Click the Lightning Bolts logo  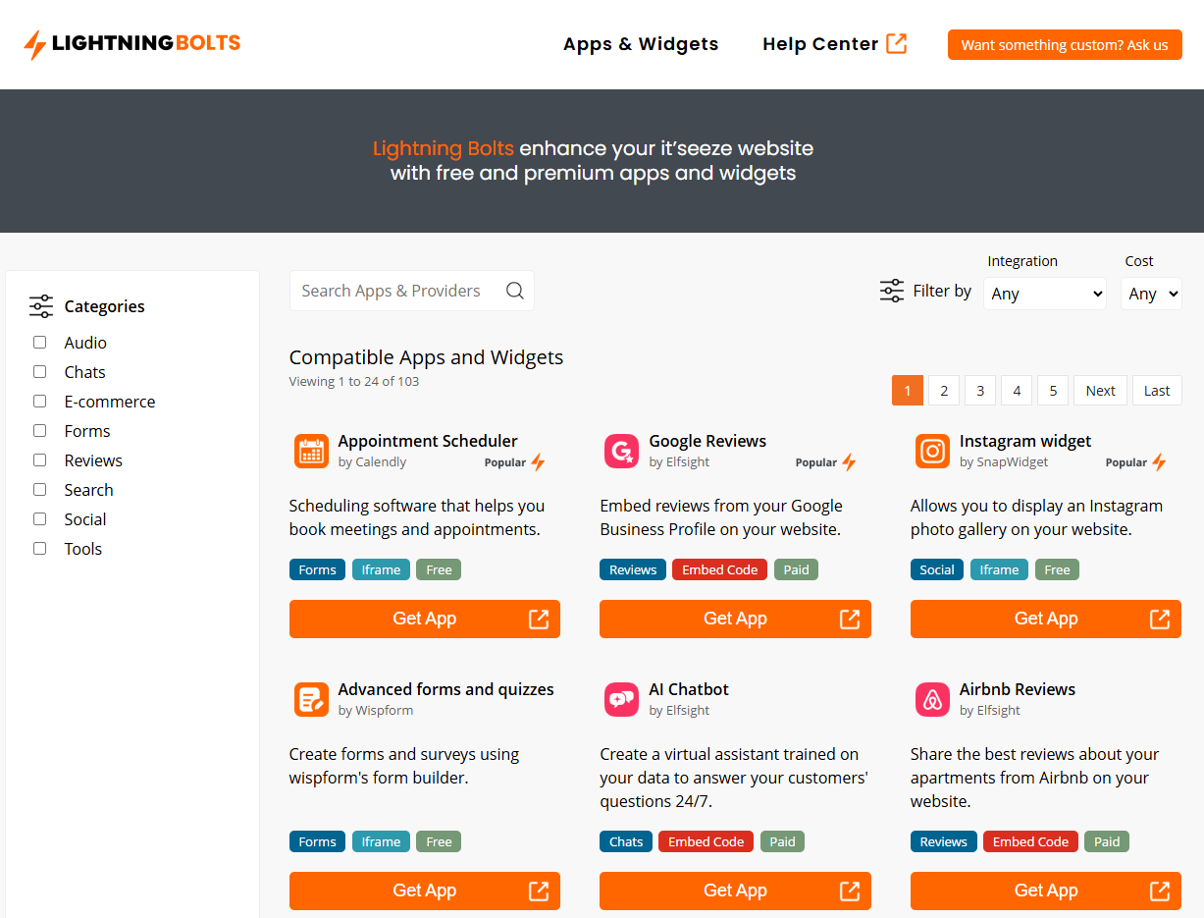tap(132, 44)
